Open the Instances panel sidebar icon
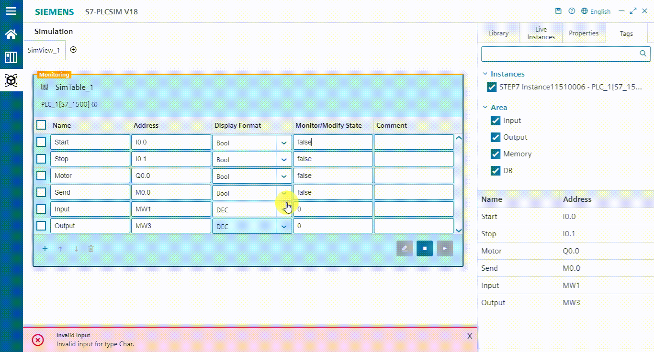654x352 pixels. [x=11, y=57]
